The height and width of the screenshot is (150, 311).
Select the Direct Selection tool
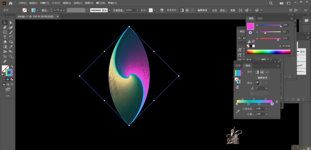click(11, 23)
